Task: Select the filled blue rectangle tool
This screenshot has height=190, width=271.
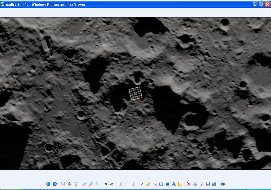Action: pos(167,184)
